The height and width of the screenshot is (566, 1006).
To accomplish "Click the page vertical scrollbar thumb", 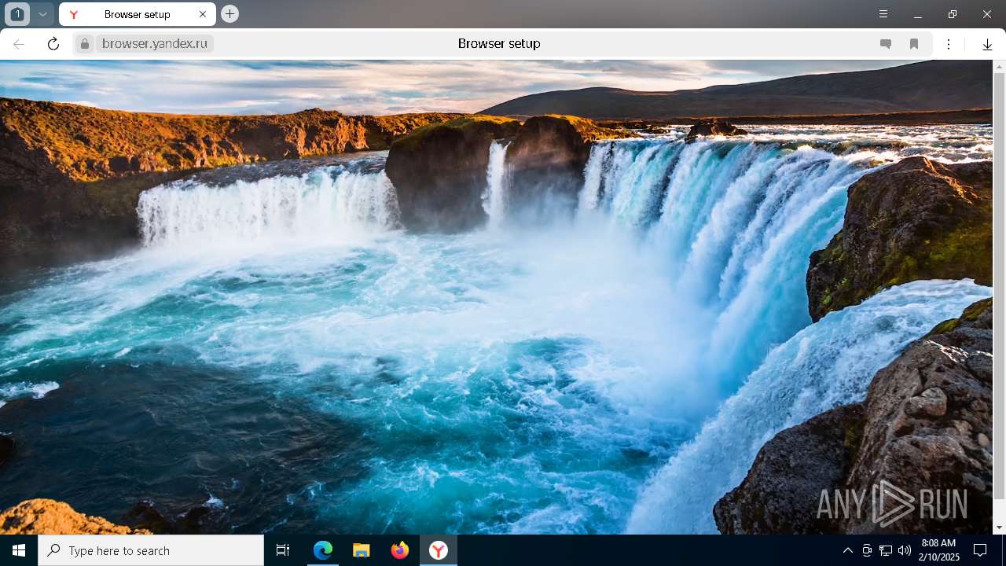I will [999, 285].
